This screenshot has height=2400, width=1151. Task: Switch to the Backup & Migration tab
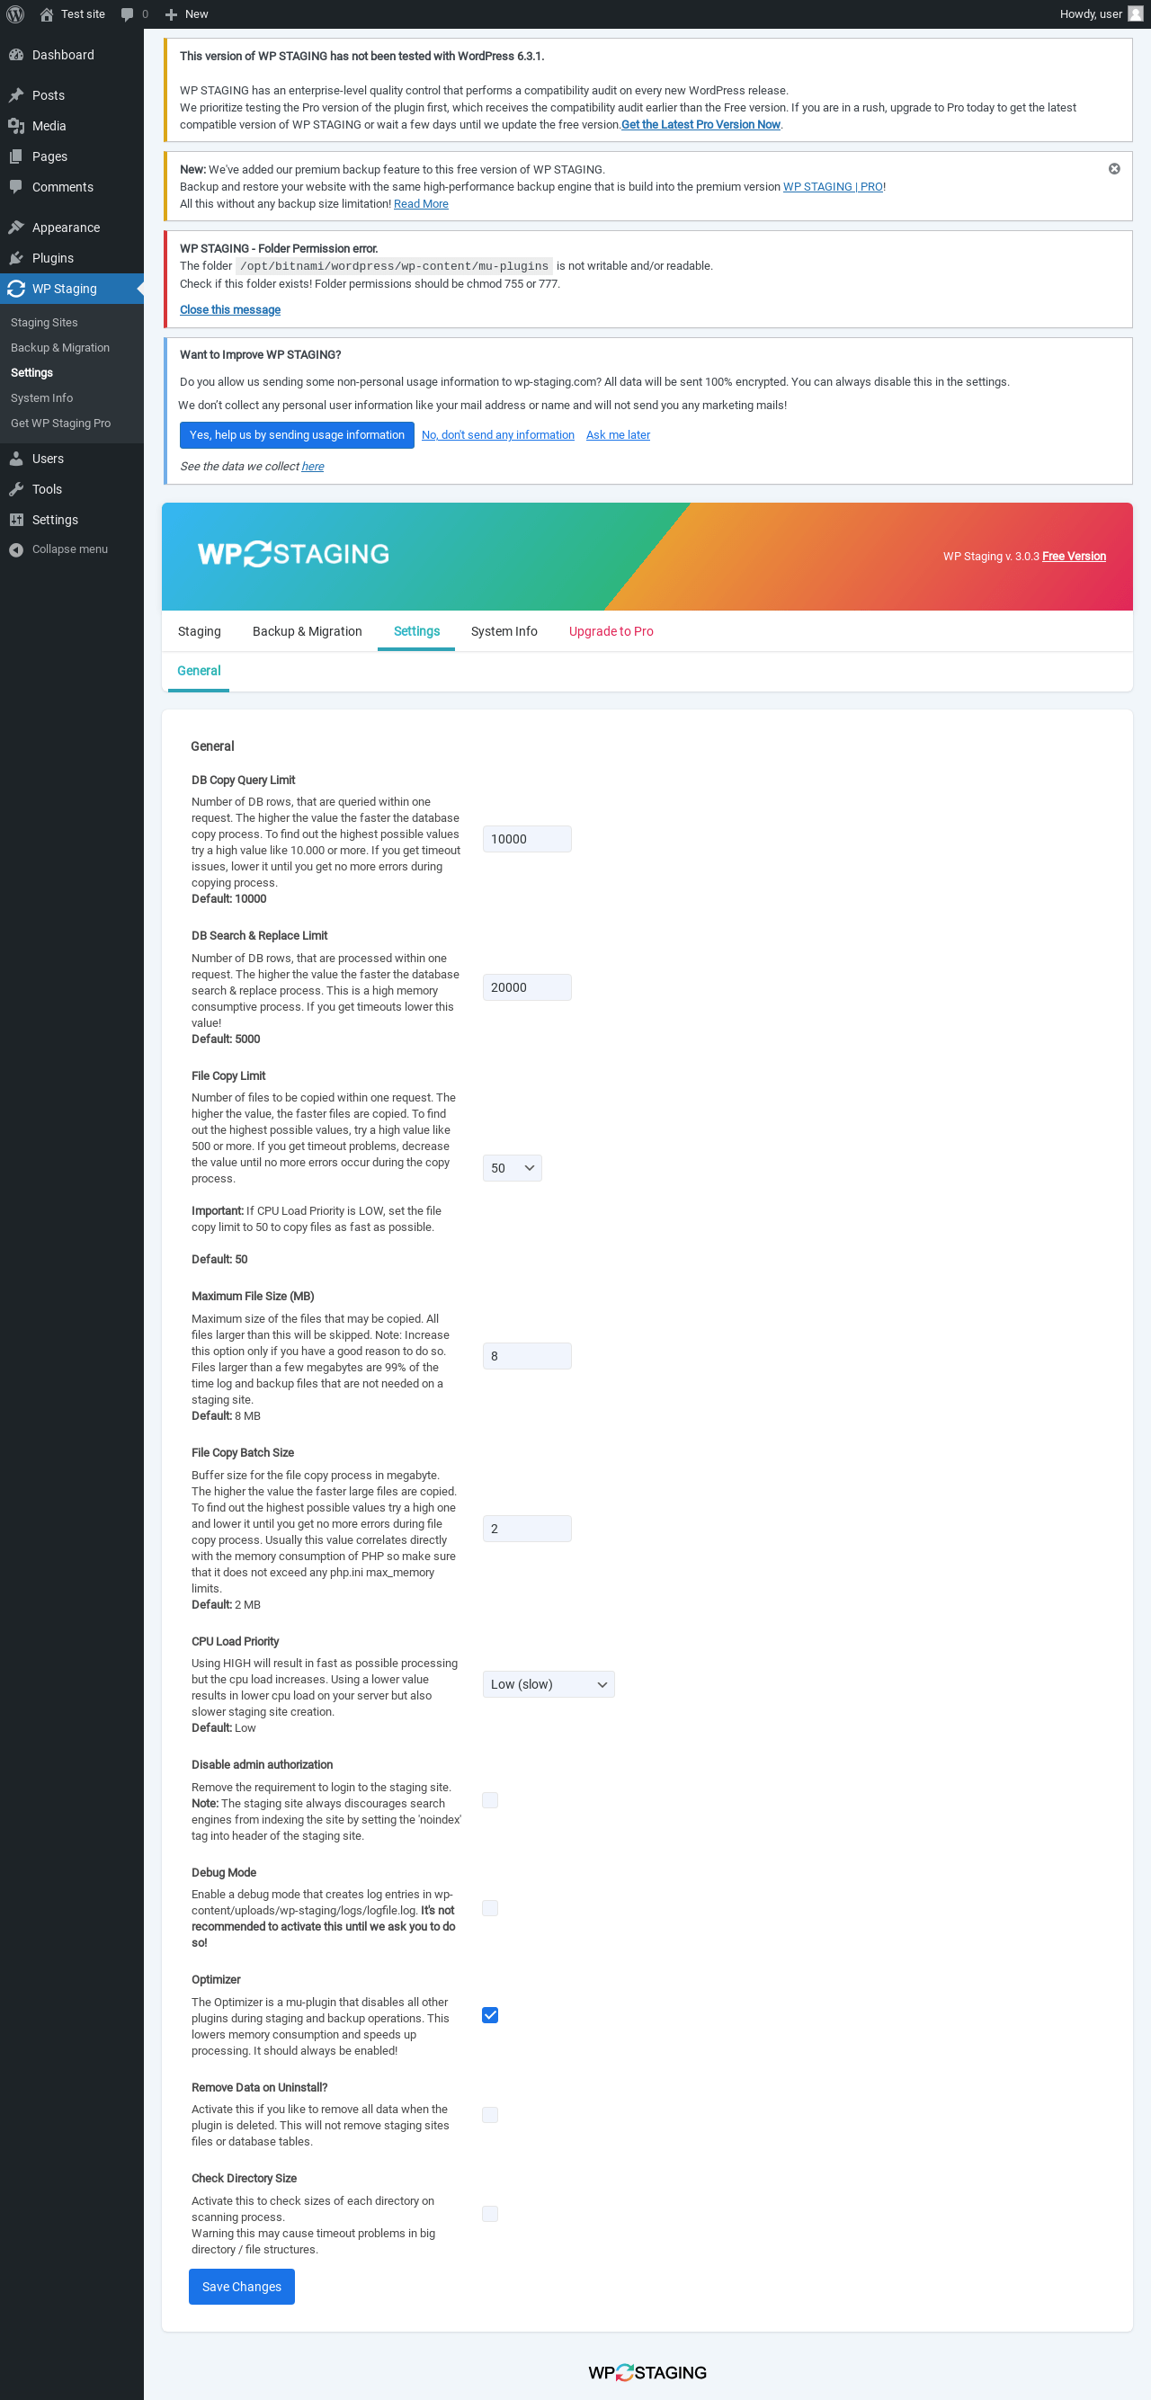pos(307,630)
